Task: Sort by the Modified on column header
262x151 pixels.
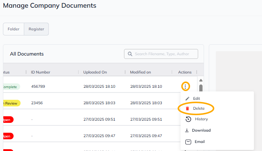Action: (140, 72)
